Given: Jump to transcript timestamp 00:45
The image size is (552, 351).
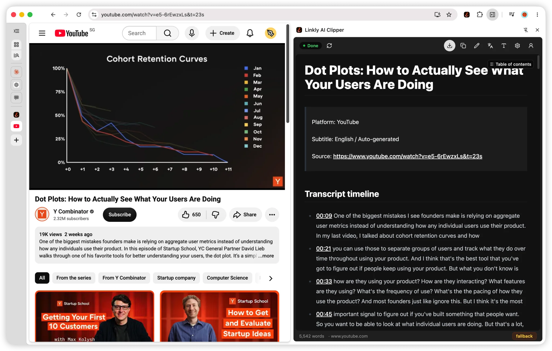Looking at the screenshot, I should [324, 314].
